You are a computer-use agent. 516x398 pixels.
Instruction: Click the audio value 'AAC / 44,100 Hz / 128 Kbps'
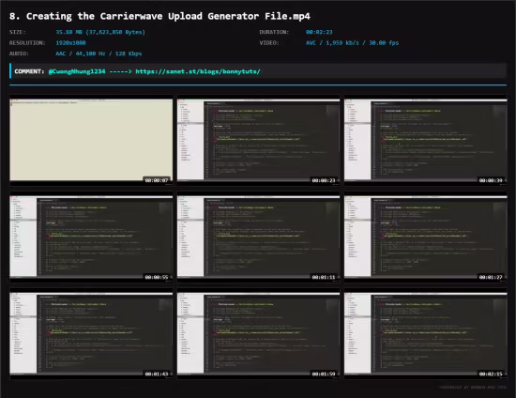[x=99, y=54]
